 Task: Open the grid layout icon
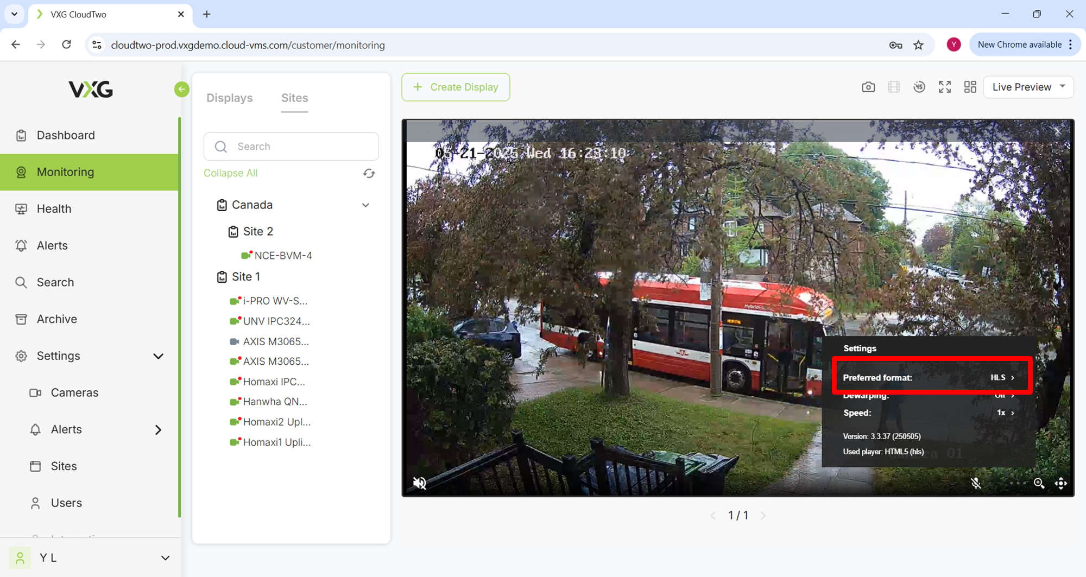pos(970,87)
